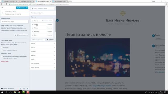Check the Меню социальных ссылок location
Image resolution: width=168 pixels, height=94 pixels.
(2, 50)
